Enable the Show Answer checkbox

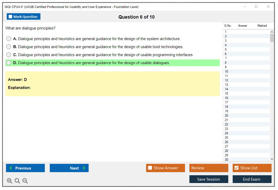point(150,168)
